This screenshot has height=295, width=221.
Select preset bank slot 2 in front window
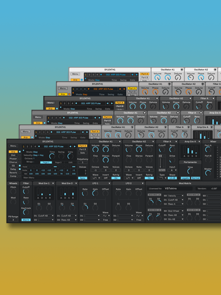click(x=28, y=147)
